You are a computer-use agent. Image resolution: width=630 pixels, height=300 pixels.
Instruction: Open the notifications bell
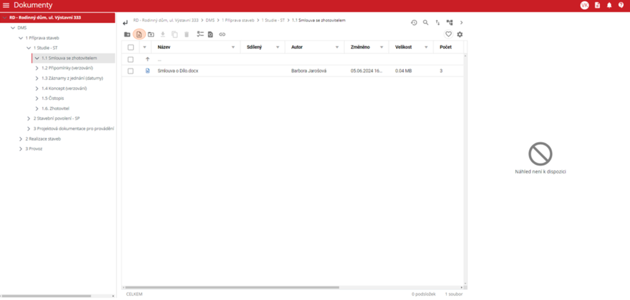(x=609, y=5)
